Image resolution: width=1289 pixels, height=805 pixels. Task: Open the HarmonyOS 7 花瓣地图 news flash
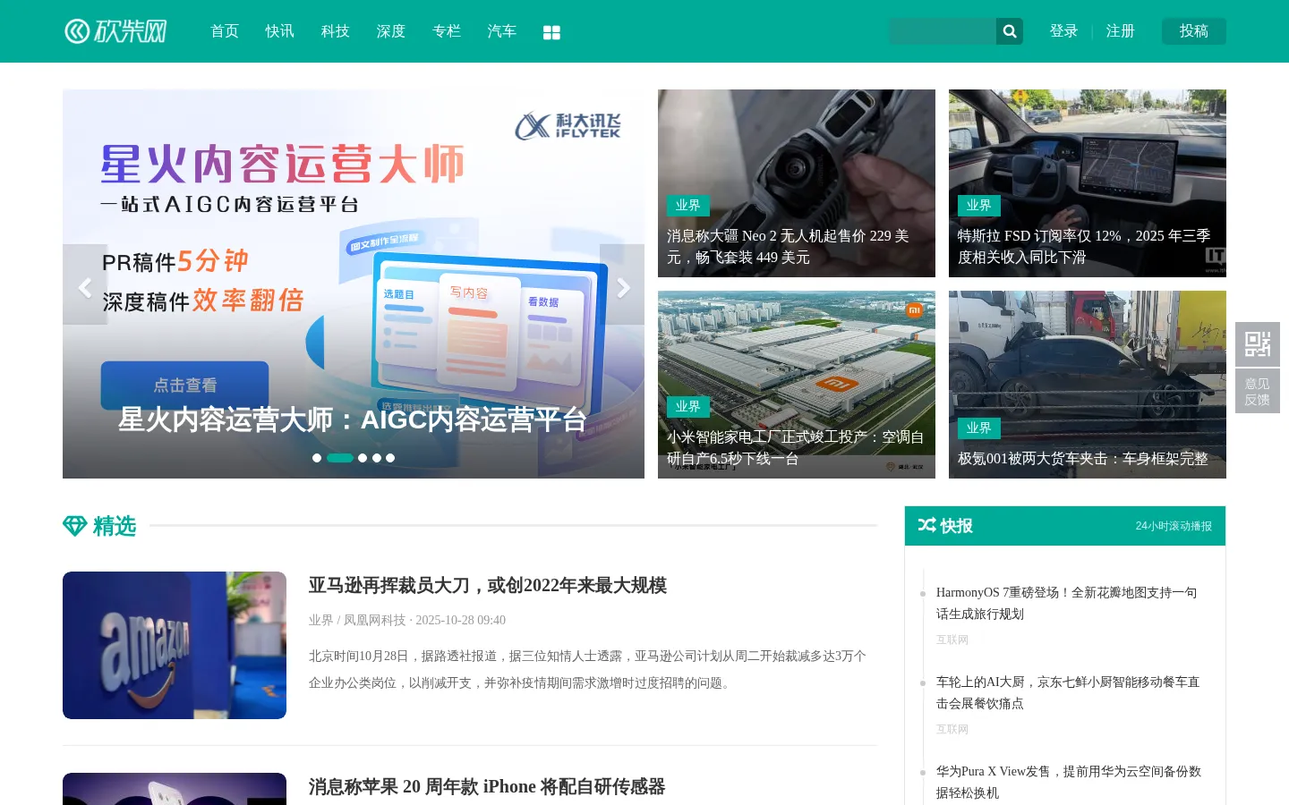click(1067, 603)
